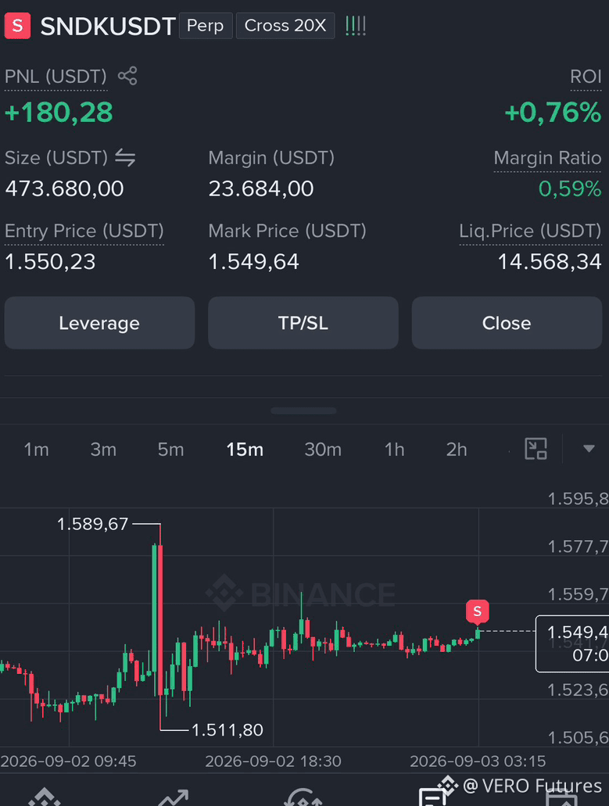The height and width of the screenshot is (806, 609).
Task: Toggle the Size unit swap icon
Action: click(x=125, y=157)
